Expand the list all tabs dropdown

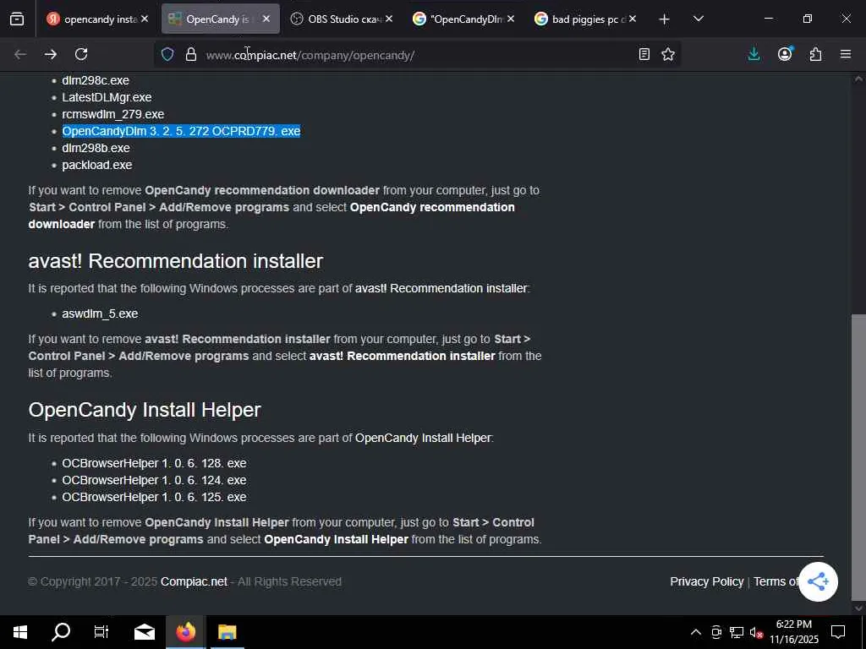point(698,19)
